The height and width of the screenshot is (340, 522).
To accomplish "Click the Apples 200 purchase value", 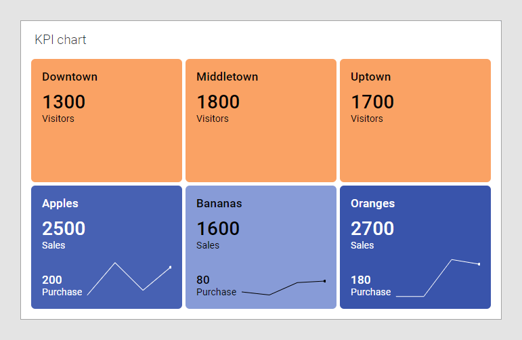I will point(52,280).
